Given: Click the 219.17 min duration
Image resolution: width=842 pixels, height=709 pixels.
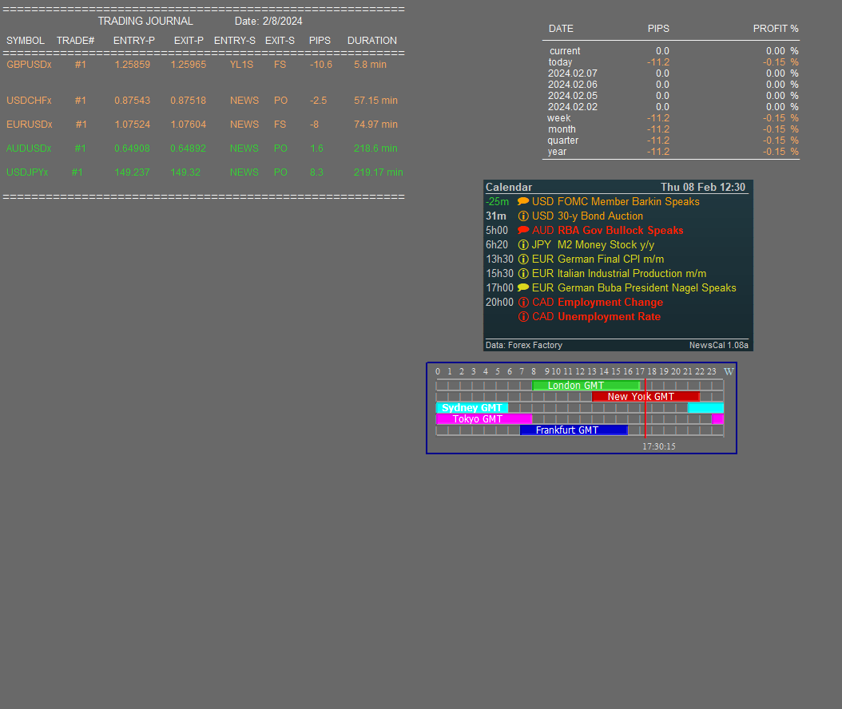Looking at the screenshot, I should coord(378,172).
